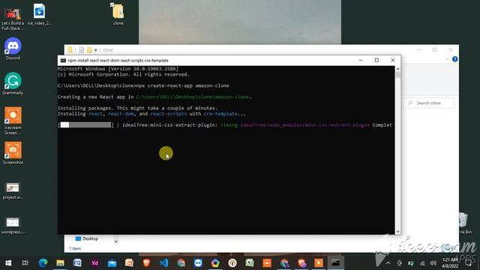Open TeamViewer from the taskbar

click(x=198, y=263)
